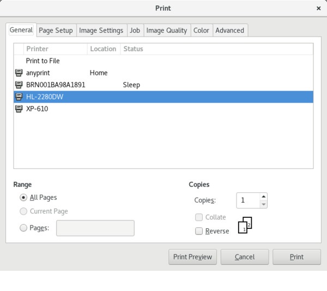Open the Image Quality tab

click(167, 30)
